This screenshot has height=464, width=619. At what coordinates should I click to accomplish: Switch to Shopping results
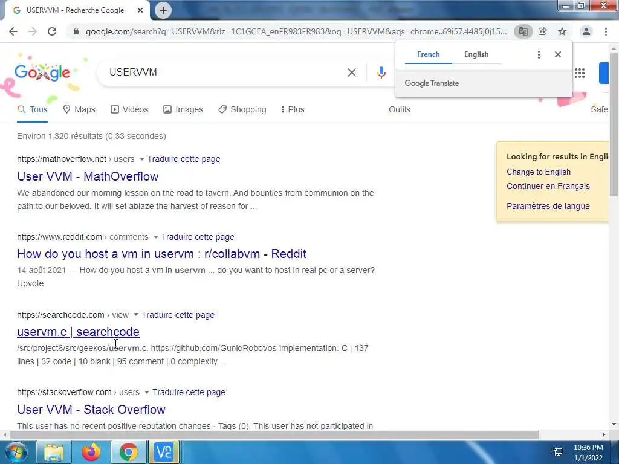242,110
